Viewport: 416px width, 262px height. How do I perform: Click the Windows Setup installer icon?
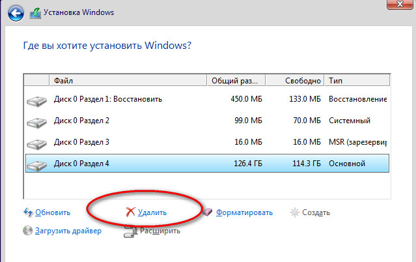[35, 13]
